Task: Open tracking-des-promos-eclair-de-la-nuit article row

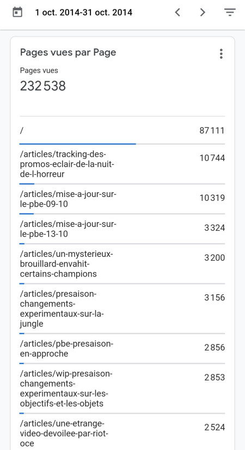Action: click(x=122, y=164)
